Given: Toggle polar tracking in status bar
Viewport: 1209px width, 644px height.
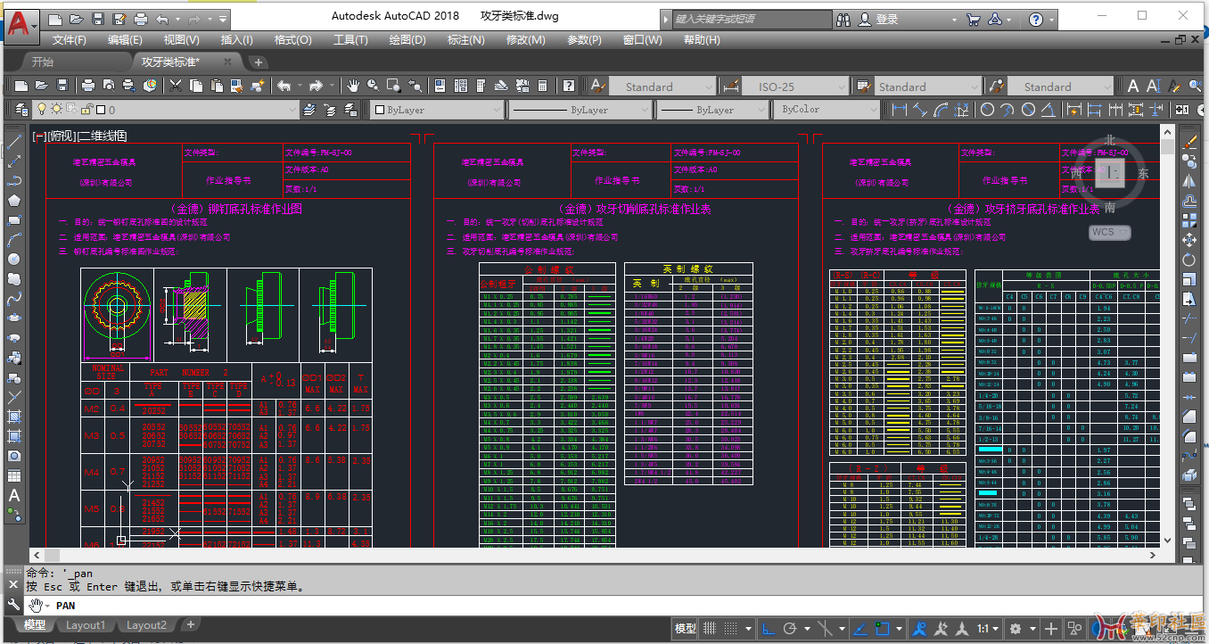Looking at the screenshot, I should [790, 629].
